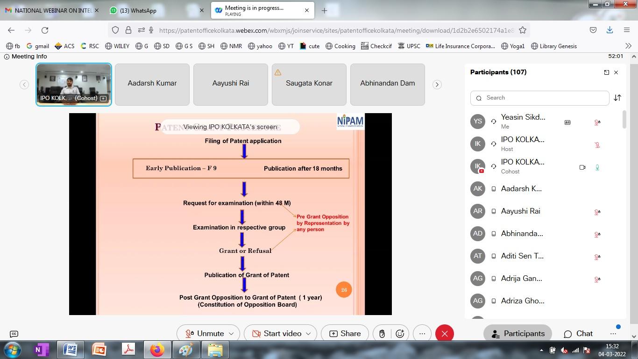Click muted mic icon for Aayushi Rai

(597, 212)
